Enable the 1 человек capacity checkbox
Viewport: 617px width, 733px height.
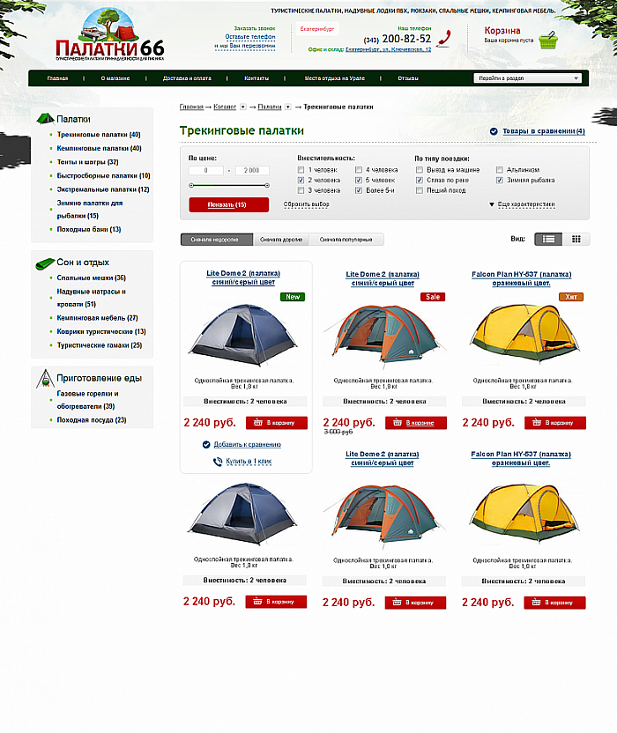301,170
